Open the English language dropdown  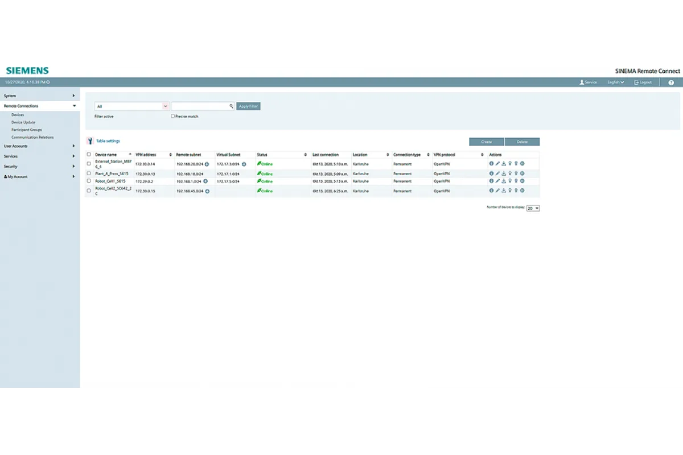click(615, 82)
